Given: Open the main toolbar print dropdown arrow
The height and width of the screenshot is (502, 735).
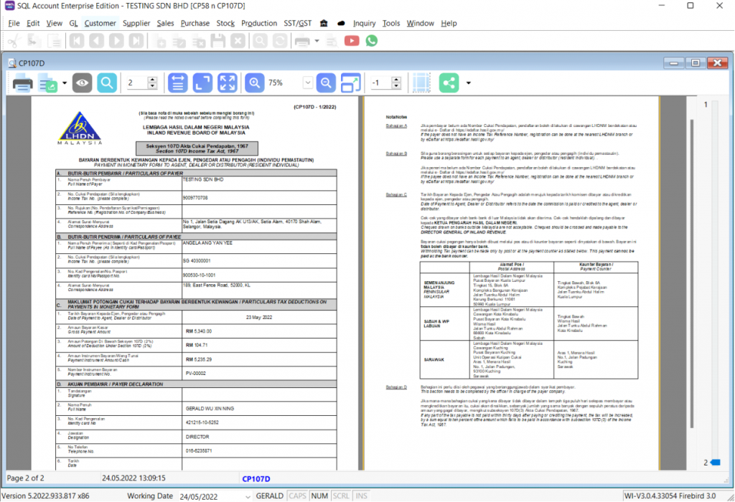Looking at the screenshot, I should coord(317,41).
